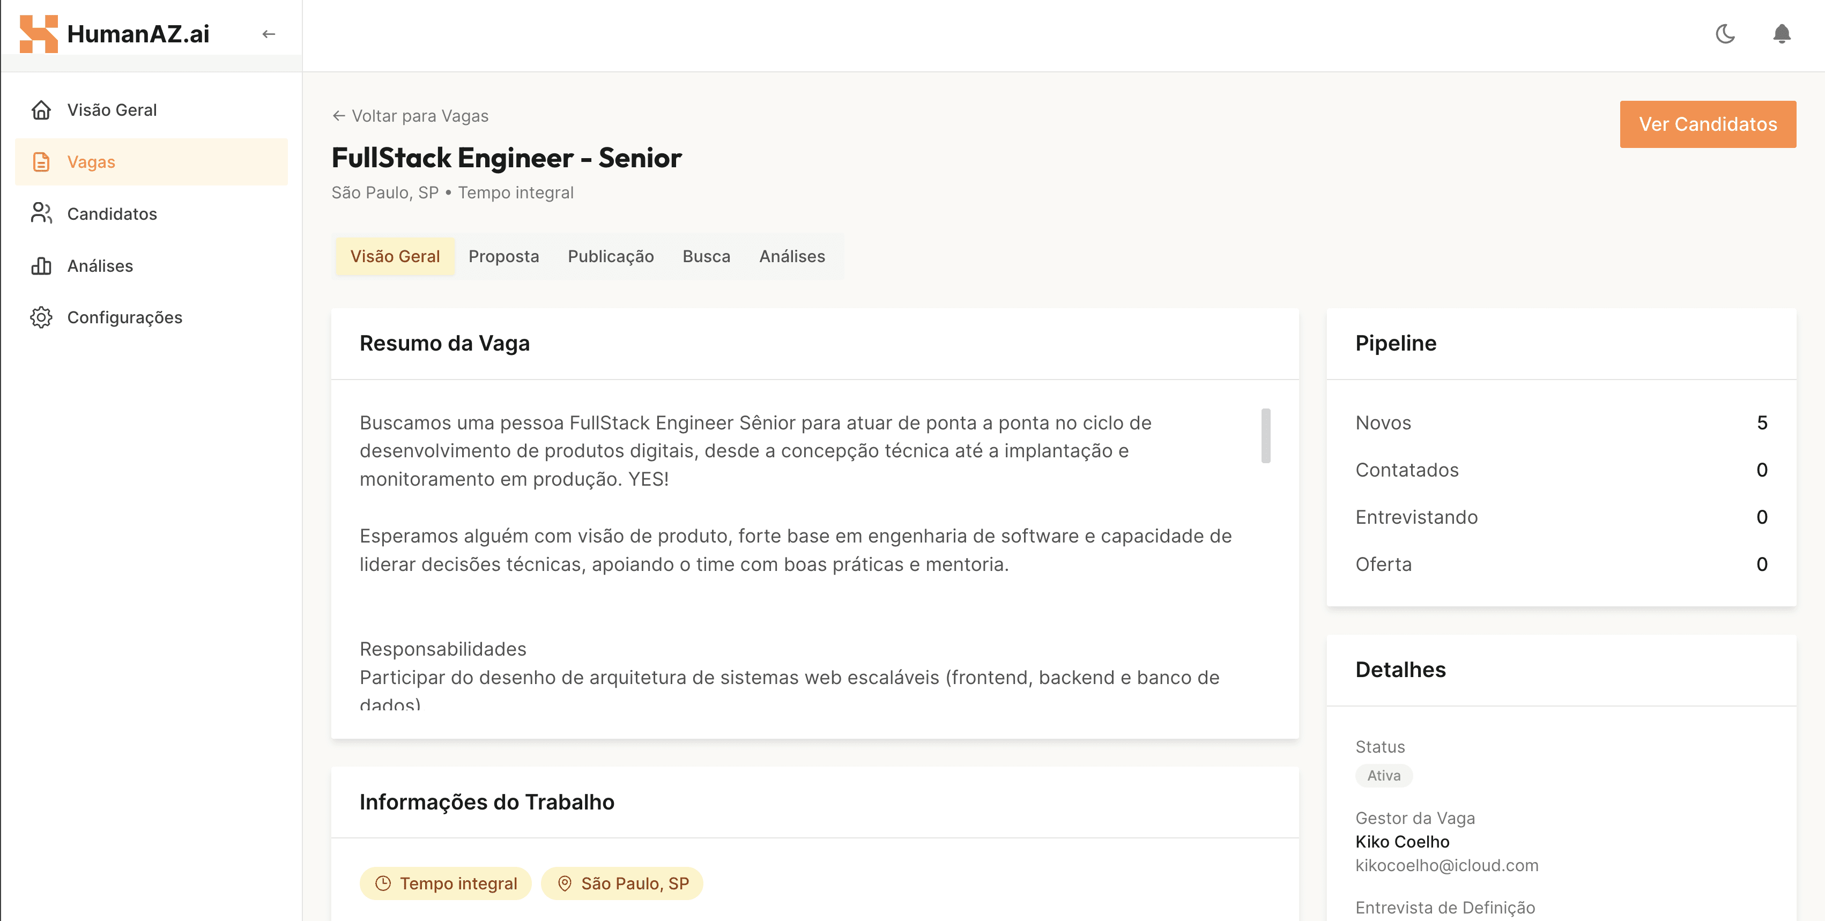
Task: Select the Busca tab
Action: coord(706,256)
